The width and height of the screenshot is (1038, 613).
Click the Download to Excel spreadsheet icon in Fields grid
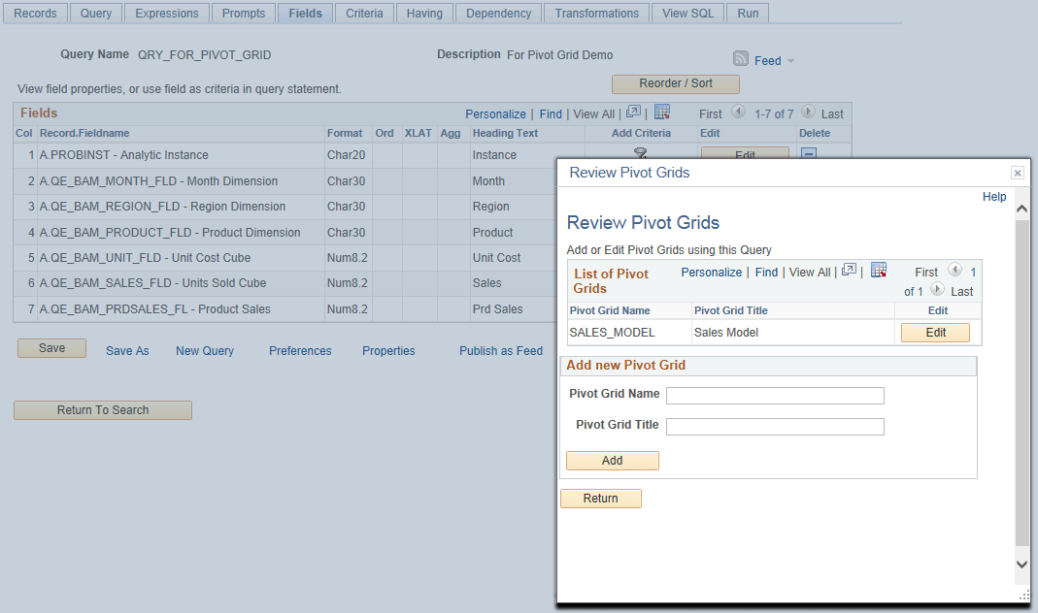(662, 113)
